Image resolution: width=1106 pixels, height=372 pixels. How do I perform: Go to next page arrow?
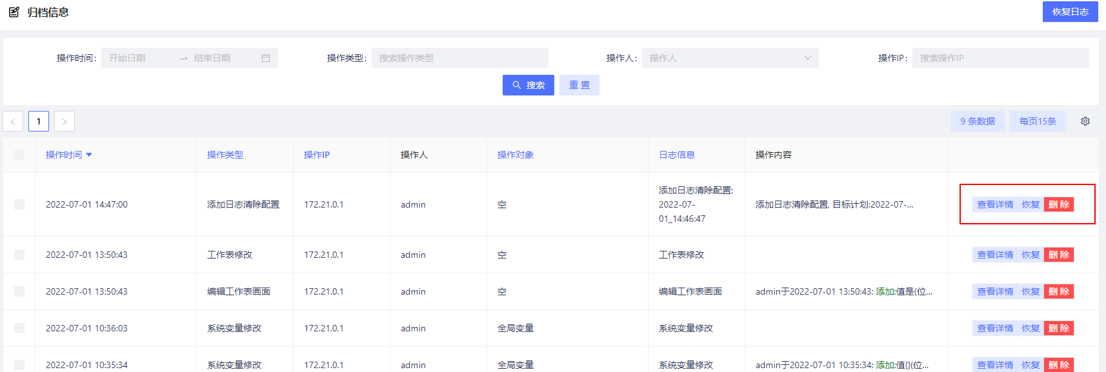coord(65,121)
